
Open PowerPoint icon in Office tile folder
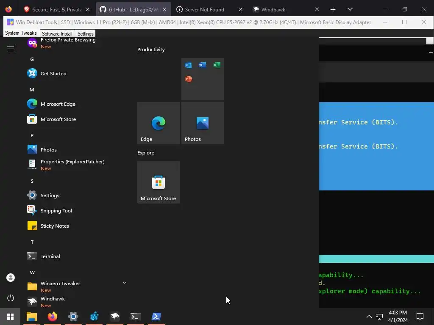pos(188,79)
